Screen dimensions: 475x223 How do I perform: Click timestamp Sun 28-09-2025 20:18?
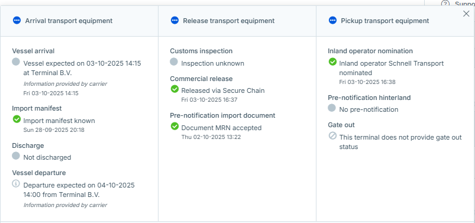(x=54, y=130)
